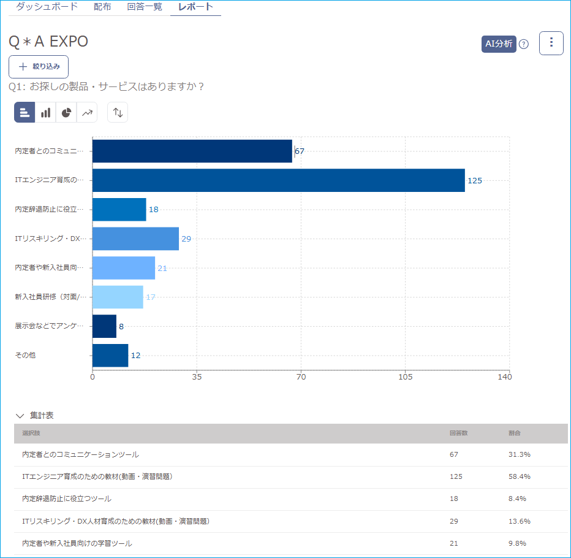Click the その他 bar in chart
This screenshot has height=558, width=571.
point(110,355)
